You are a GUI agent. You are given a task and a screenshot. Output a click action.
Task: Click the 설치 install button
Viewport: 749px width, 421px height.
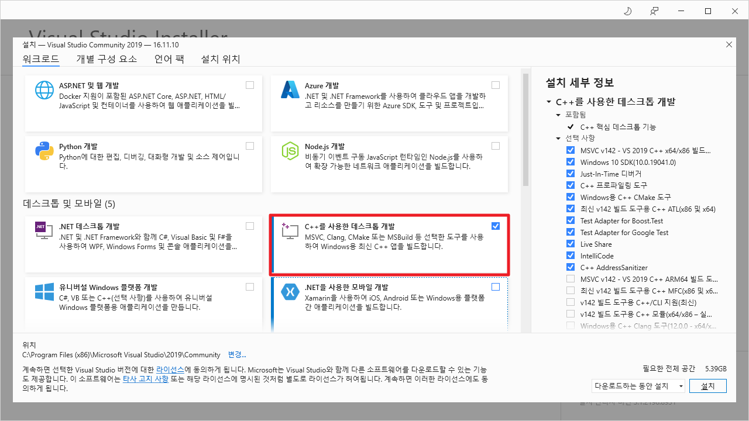point(708,386)
